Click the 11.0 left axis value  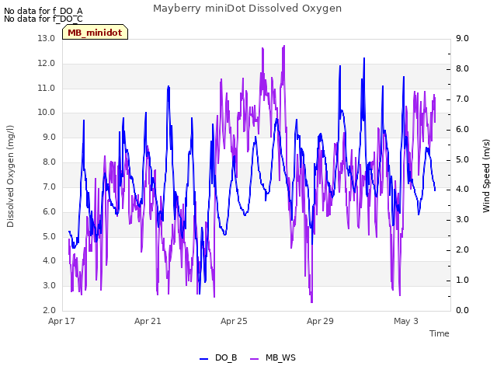pyautogui.click(x=47, y=88)
